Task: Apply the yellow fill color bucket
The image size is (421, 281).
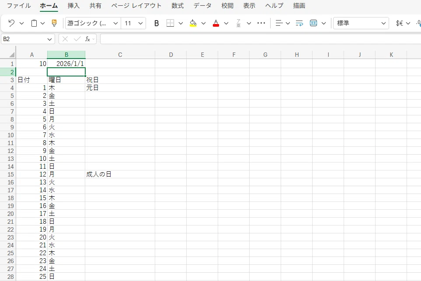Action: click(193, 23)
